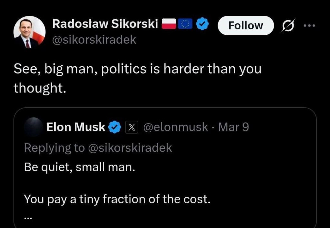Click Elon Musk's blue verified badge

[114, 128]
